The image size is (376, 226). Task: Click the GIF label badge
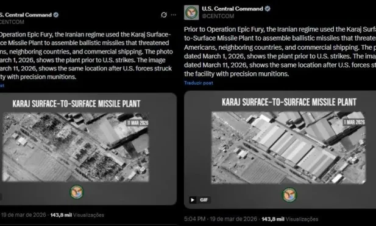click(204, 200)
